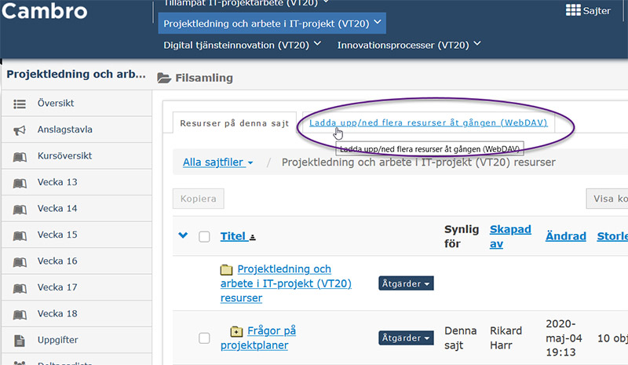628x365 pixels.
Task: Collapse the blue chevron beside Titel header
Action: tap(183, 235)
